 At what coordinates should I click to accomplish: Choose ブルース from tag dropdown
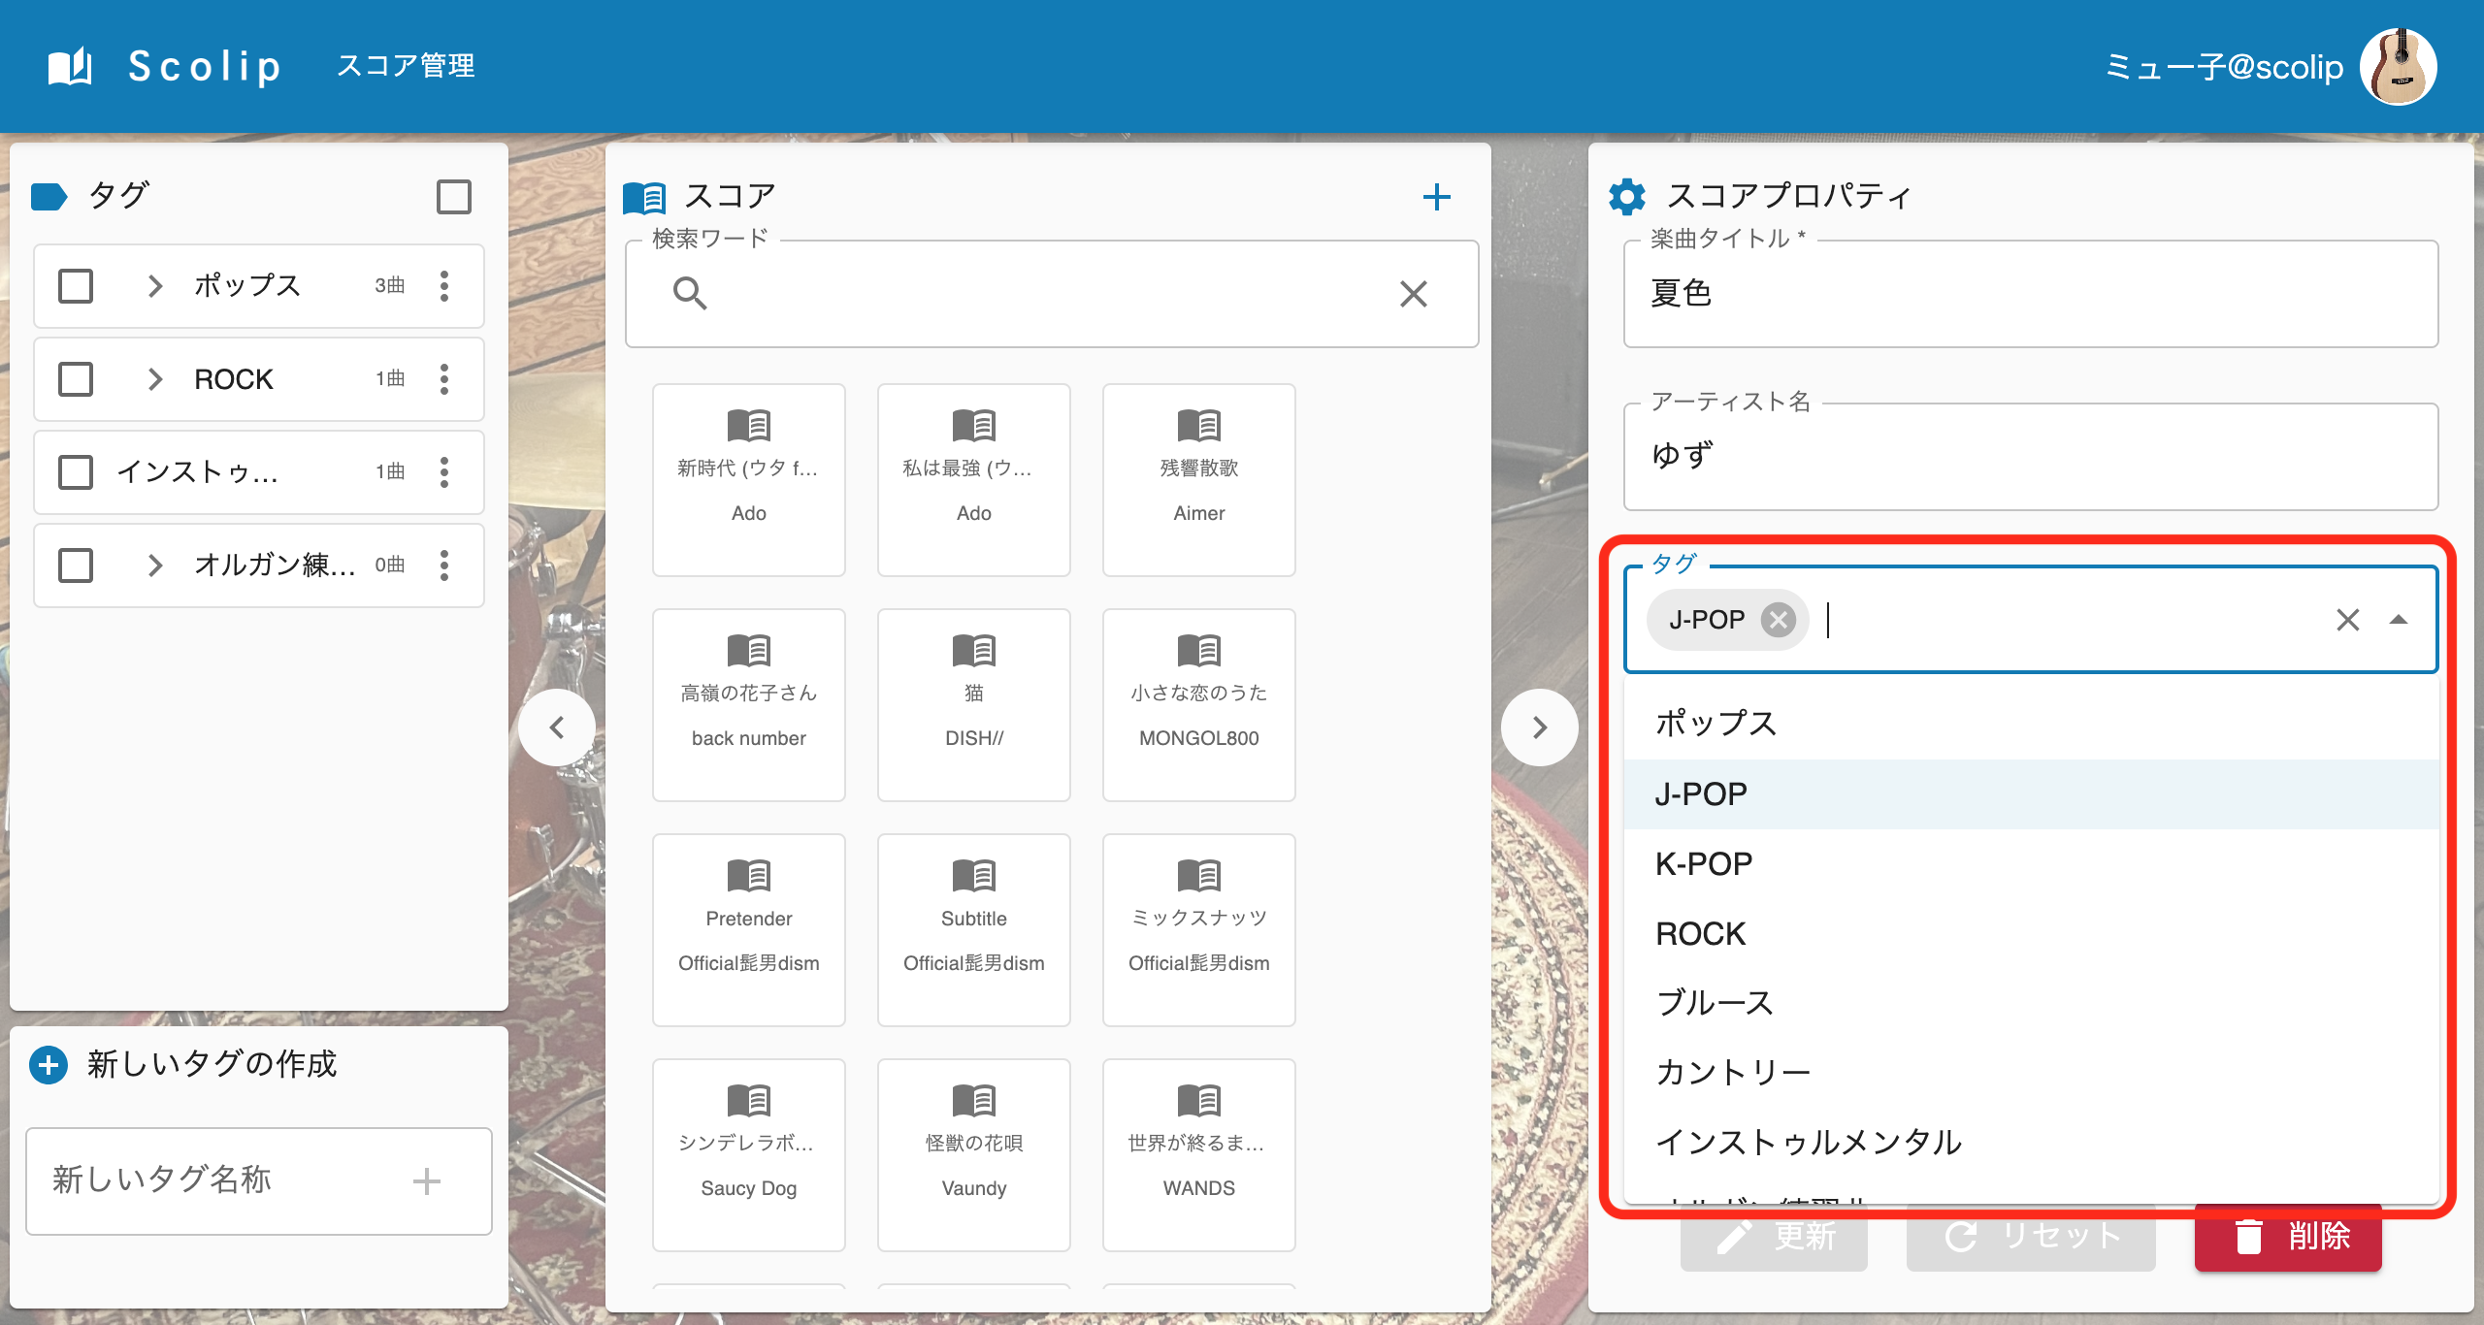2031,1003
